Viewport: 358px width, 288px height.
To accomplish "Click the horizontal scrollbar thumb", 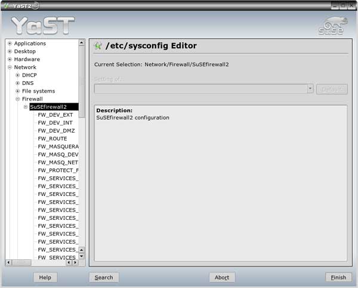I will [21, 262].
